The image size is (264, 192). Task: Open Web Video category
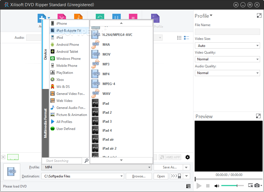(x=69, y=100)
